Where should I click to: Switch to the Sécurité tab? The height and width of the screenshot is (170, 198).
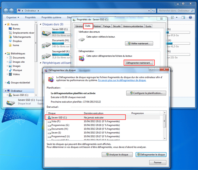click(116, 26)
